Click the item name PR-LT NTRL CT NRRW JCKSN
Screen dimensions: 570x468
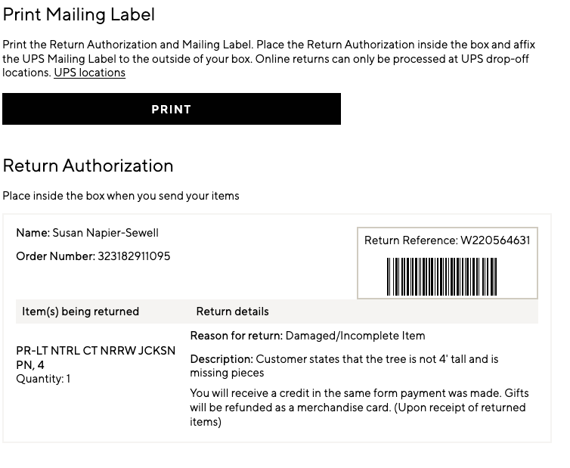tap(95, 351)
